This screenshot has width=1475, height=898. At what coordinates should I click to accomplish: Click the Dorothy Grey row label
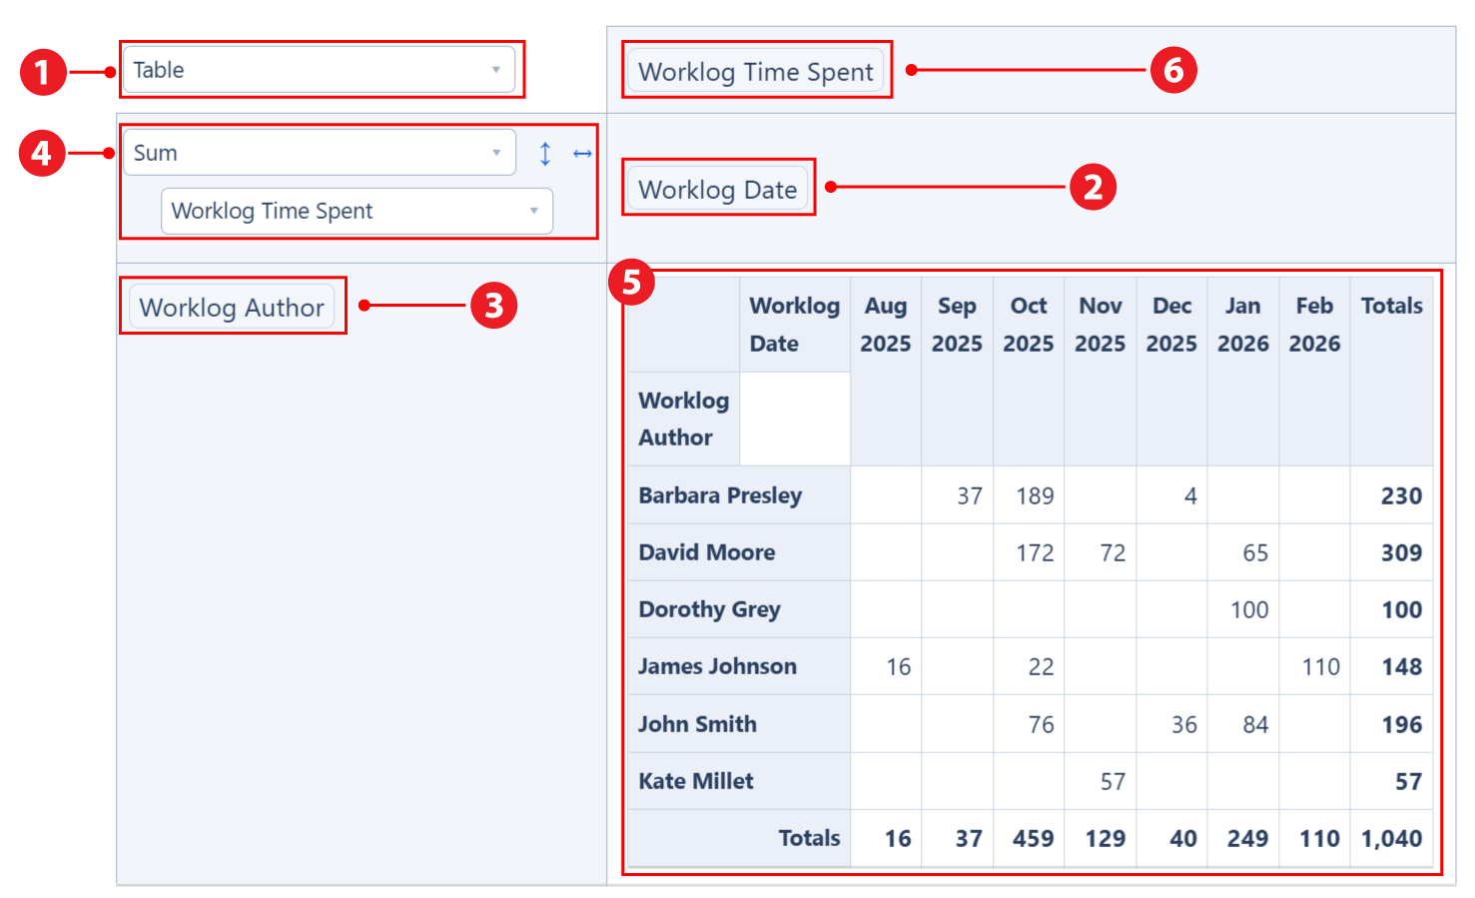click(708, 609)
